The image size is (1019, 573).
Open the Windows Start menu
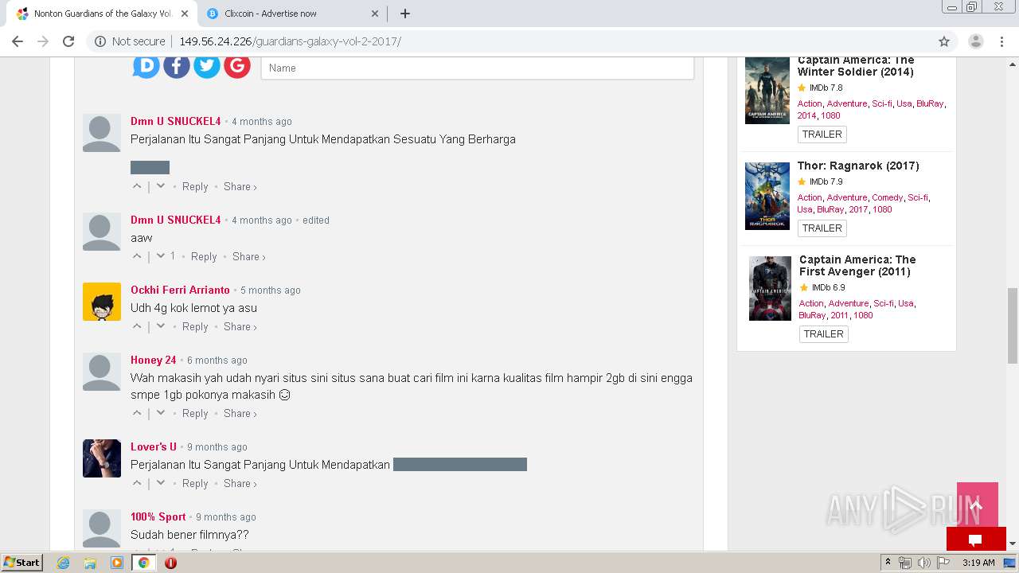(x=21, y=563)
